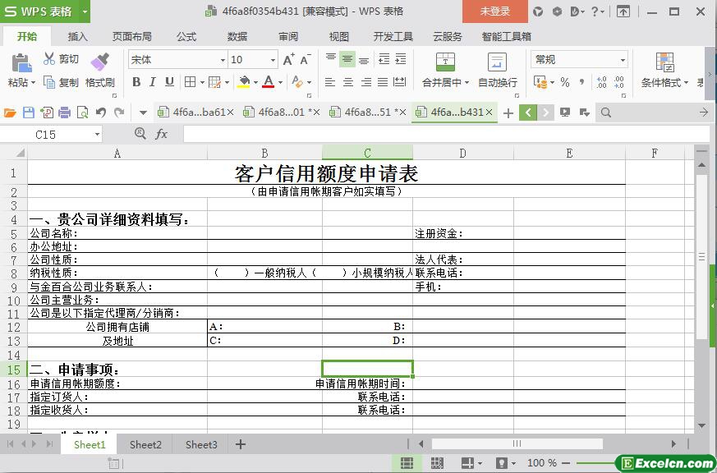The width and height of the screenshot is (717, 473).
Task: Toggle bold formatting
Action: 136,82
